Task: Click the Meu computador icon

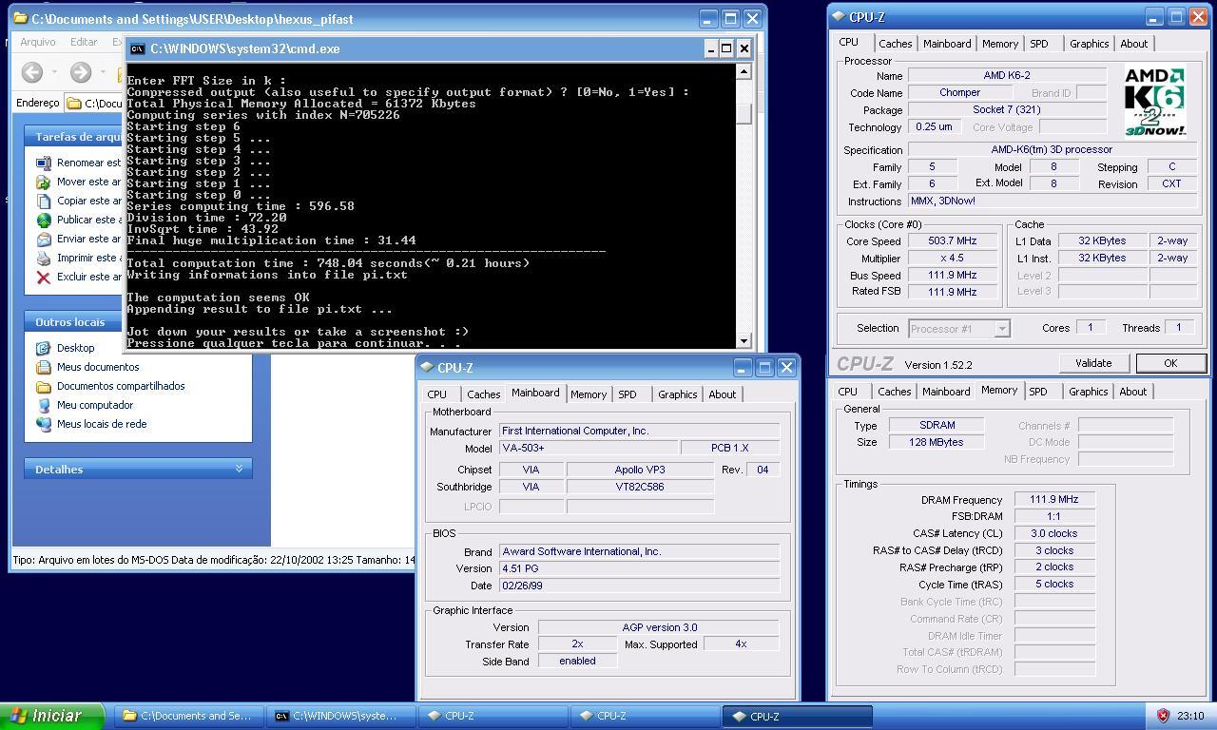Action: point(43,405)
